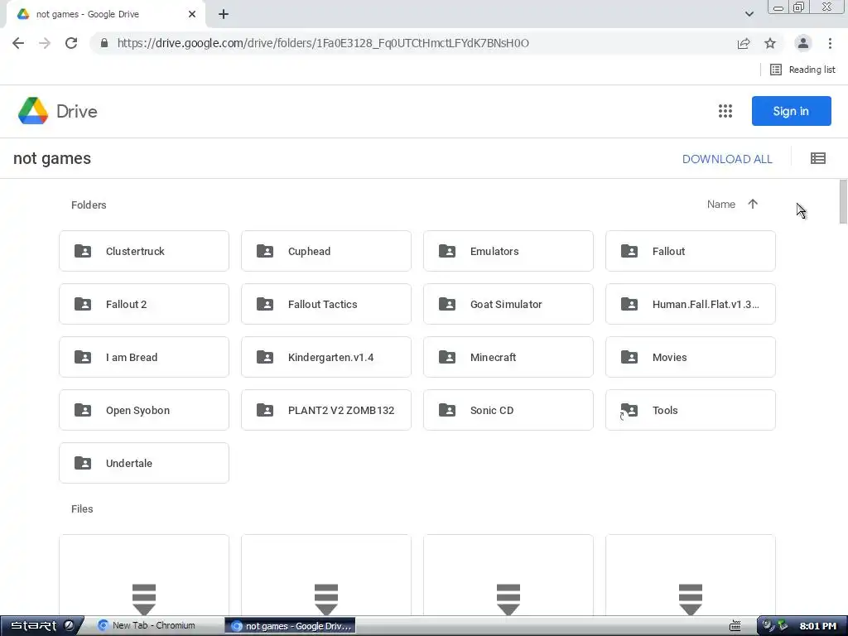Switch to New Tab - Chromium taskbar item
The width and height of the screenshot is (848, 636).
(146, 625)
